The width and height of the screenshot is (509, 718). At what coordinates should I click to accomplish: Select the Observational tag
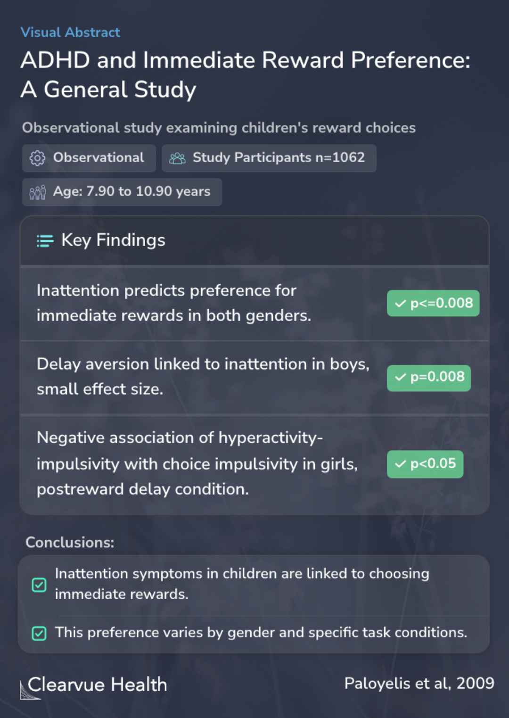click(89, 158)
